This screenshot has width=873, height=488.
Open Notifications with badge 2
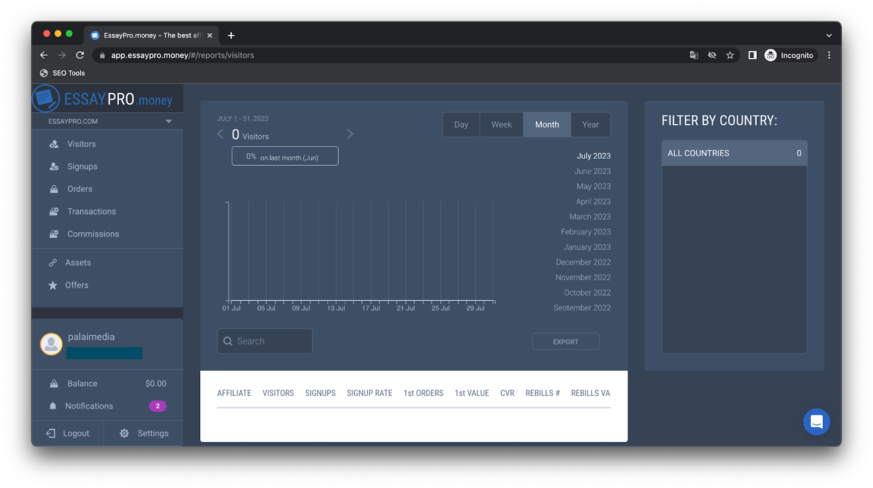[107, 406]
